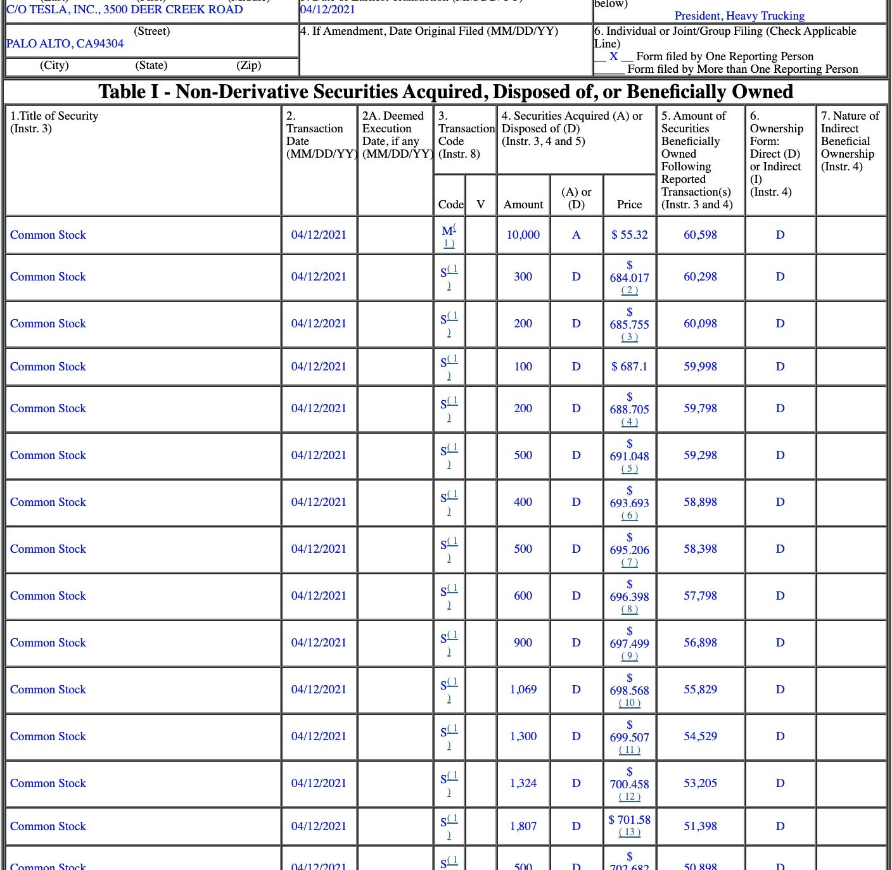Open footnote (2) under price $684.017

[x=629, y=290]
